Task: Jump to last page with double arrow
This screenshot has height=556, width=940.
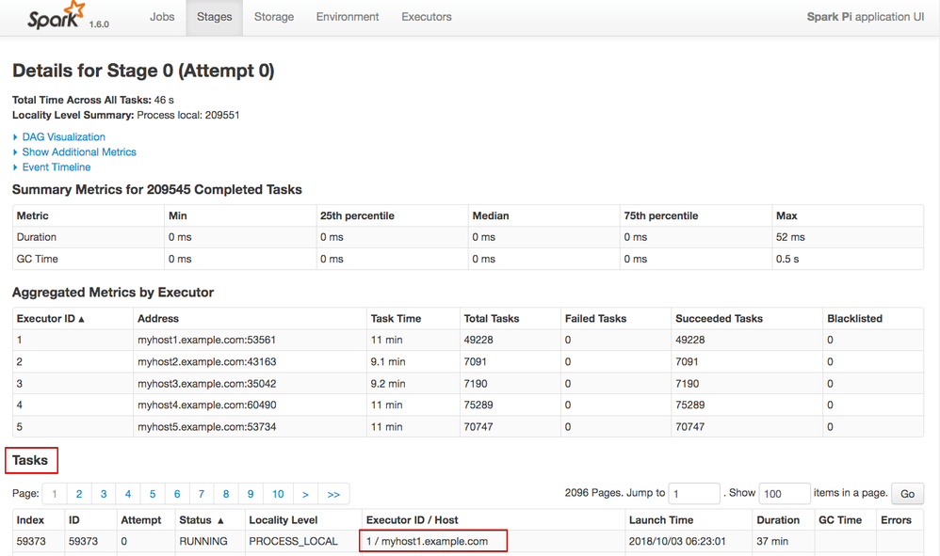Action: click(x=333, y=494)
